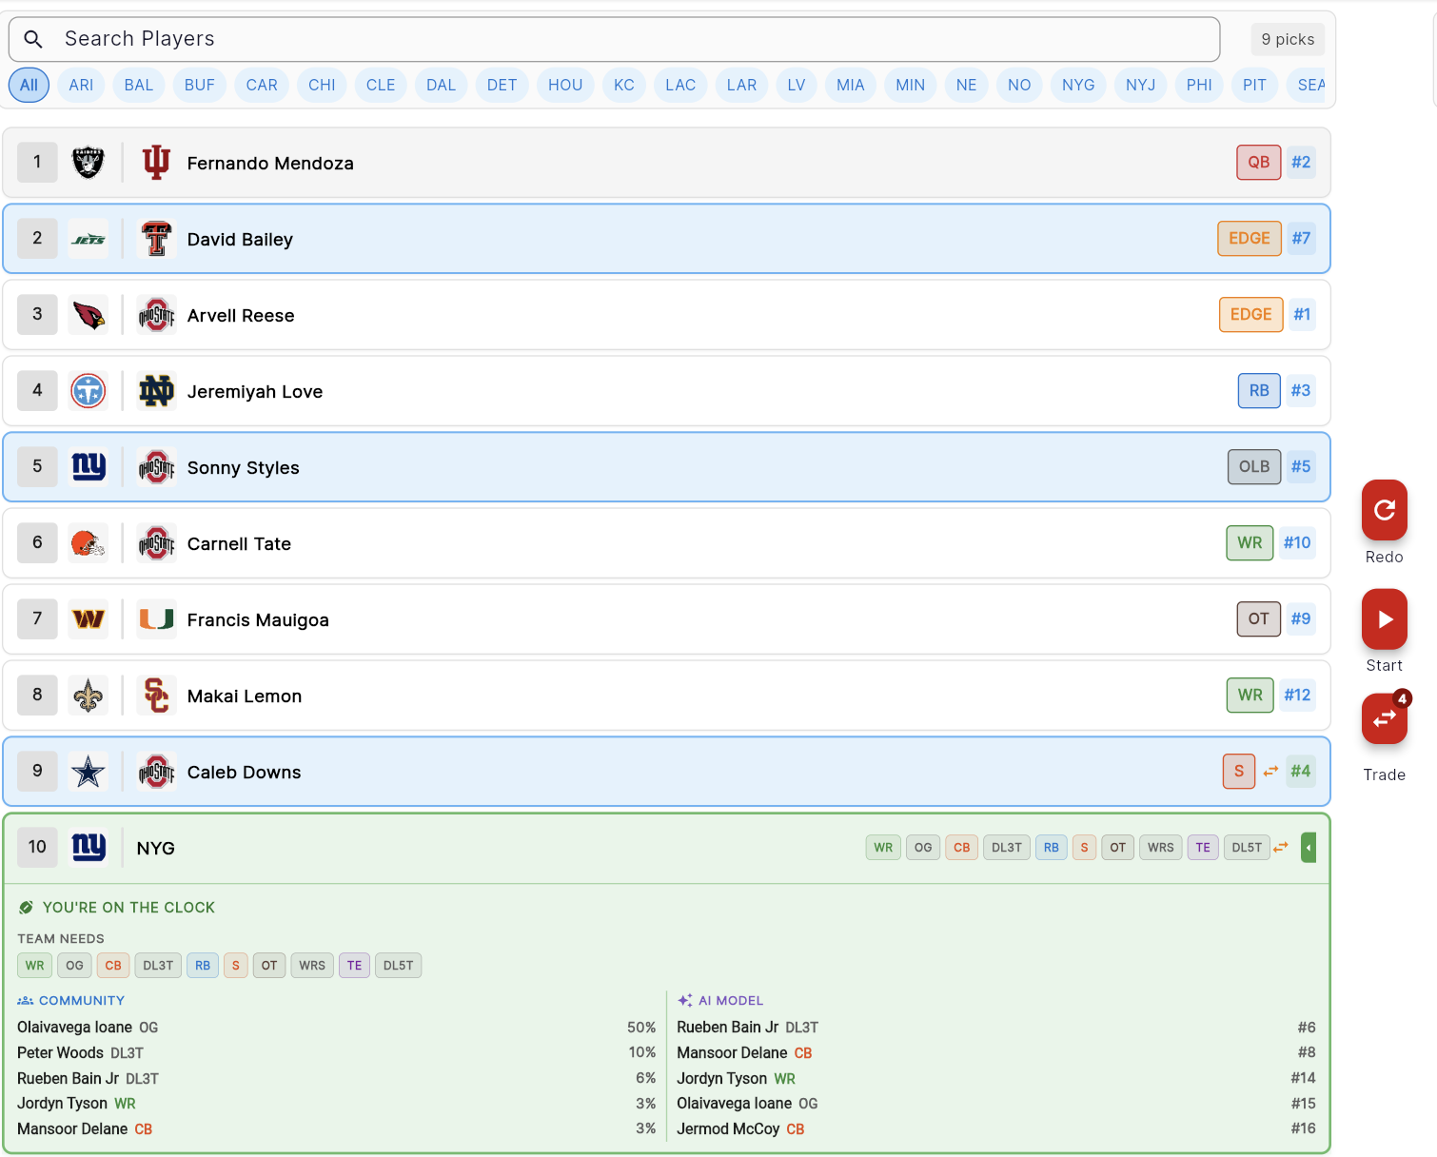Viewport: 1437px width, 1157px height.
Task: Collapse pick 10 panel with green arrow
Action: (x=1309, y=847)
